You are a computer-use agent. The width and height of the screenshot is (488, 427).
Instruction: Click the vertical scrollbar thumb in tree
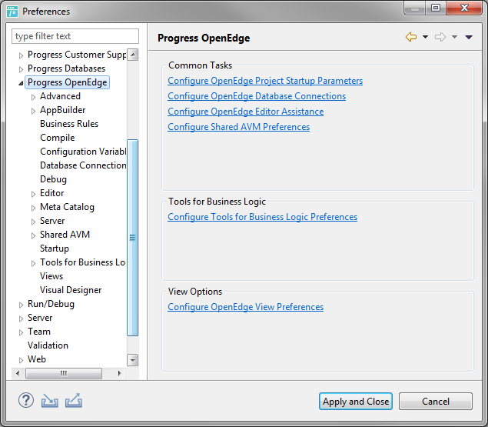(x=133, y=238)
